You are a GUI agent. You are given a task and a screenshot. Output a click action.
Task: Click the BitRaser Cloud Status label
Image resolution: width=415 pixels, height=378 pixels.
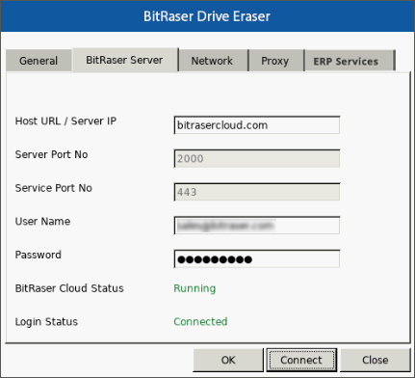(69, 288)
